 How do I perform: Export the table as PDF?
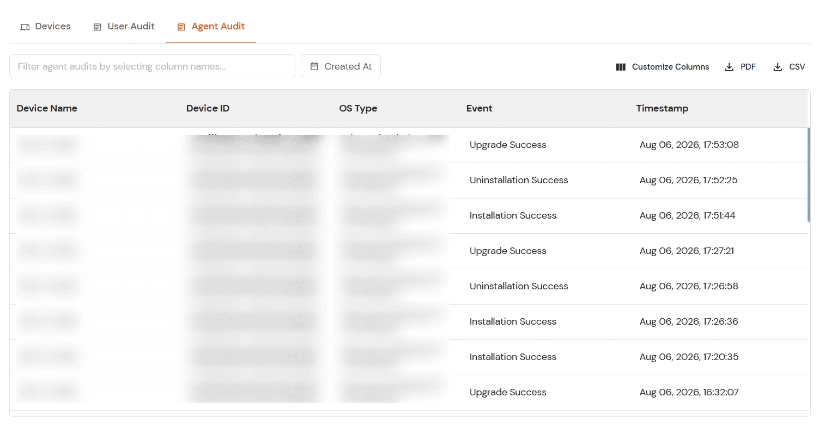click(x=740, y=67)
